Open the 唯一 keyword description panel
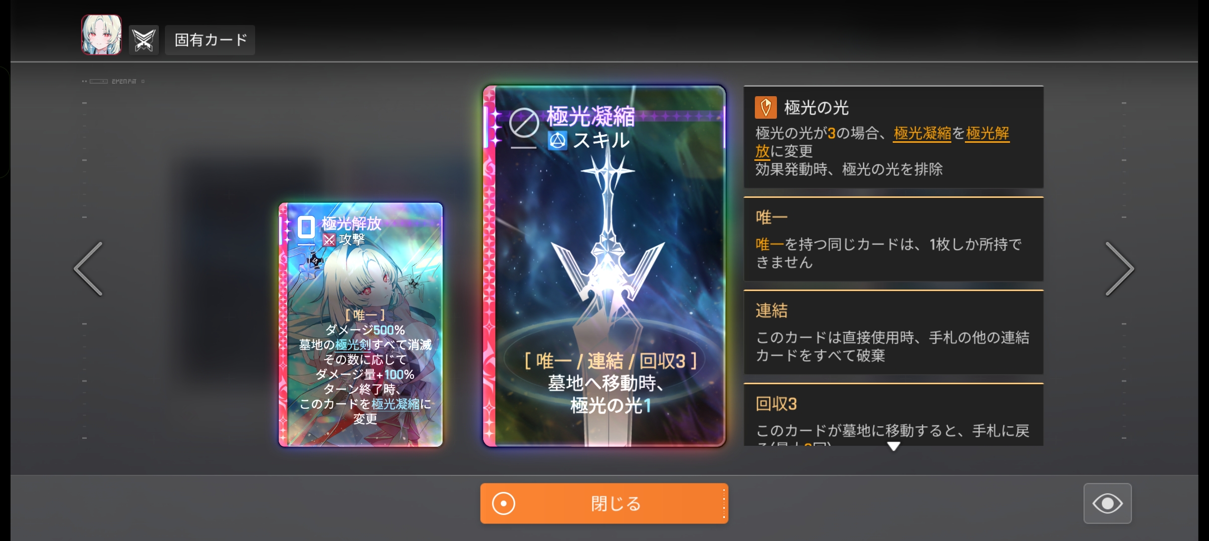 click(893, 239)
